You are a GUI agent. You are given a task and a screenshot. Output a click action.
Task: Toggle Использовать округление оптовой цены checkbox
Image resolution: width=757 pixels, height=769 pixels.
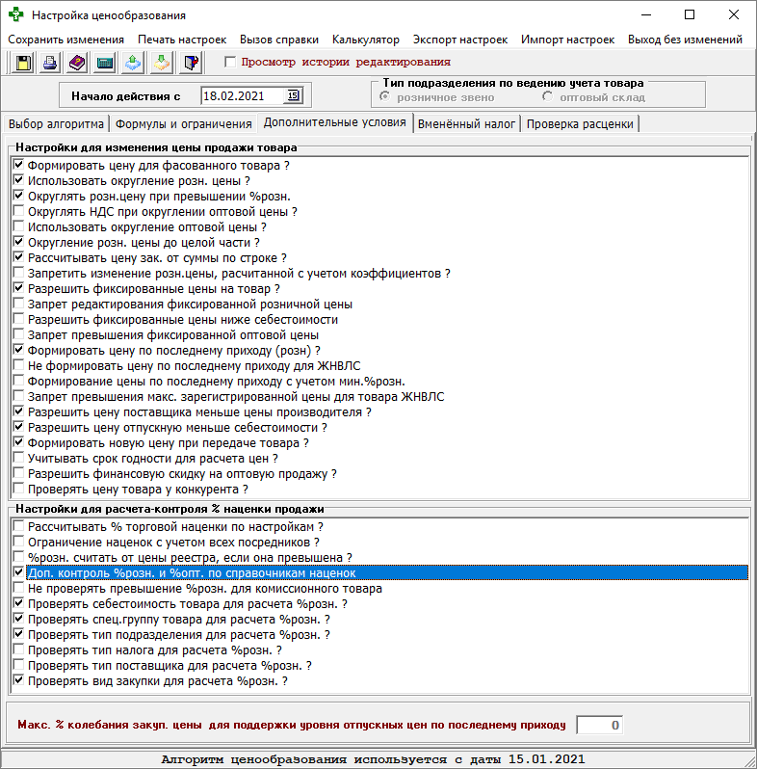18,226
